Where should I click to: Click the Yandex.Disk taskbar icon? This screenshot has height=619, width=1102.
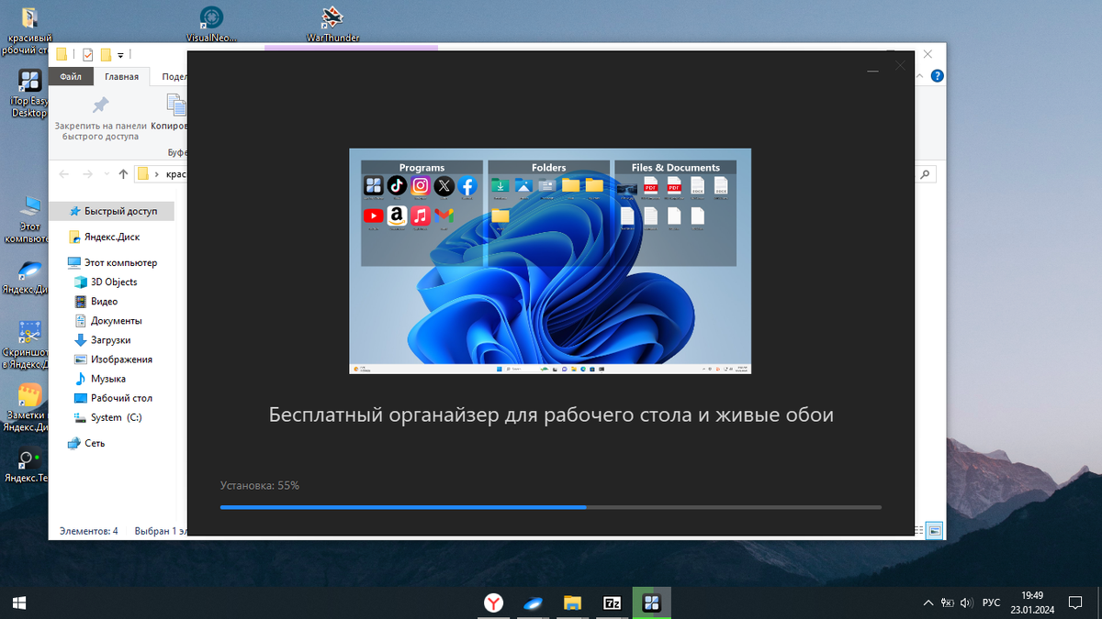click(x=533, y=602)
